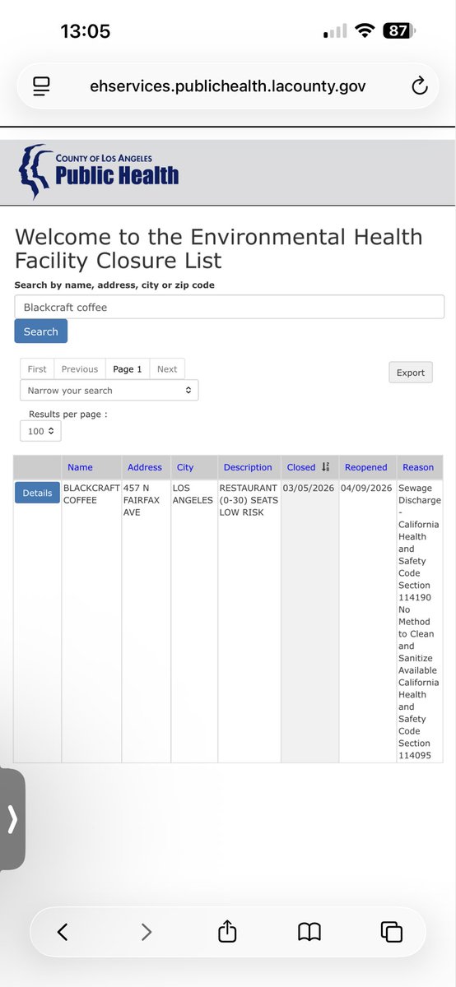The width and height of the screenshot is (456, 987).
Task: Sort by Reopened column header
Action: (366, 467)
